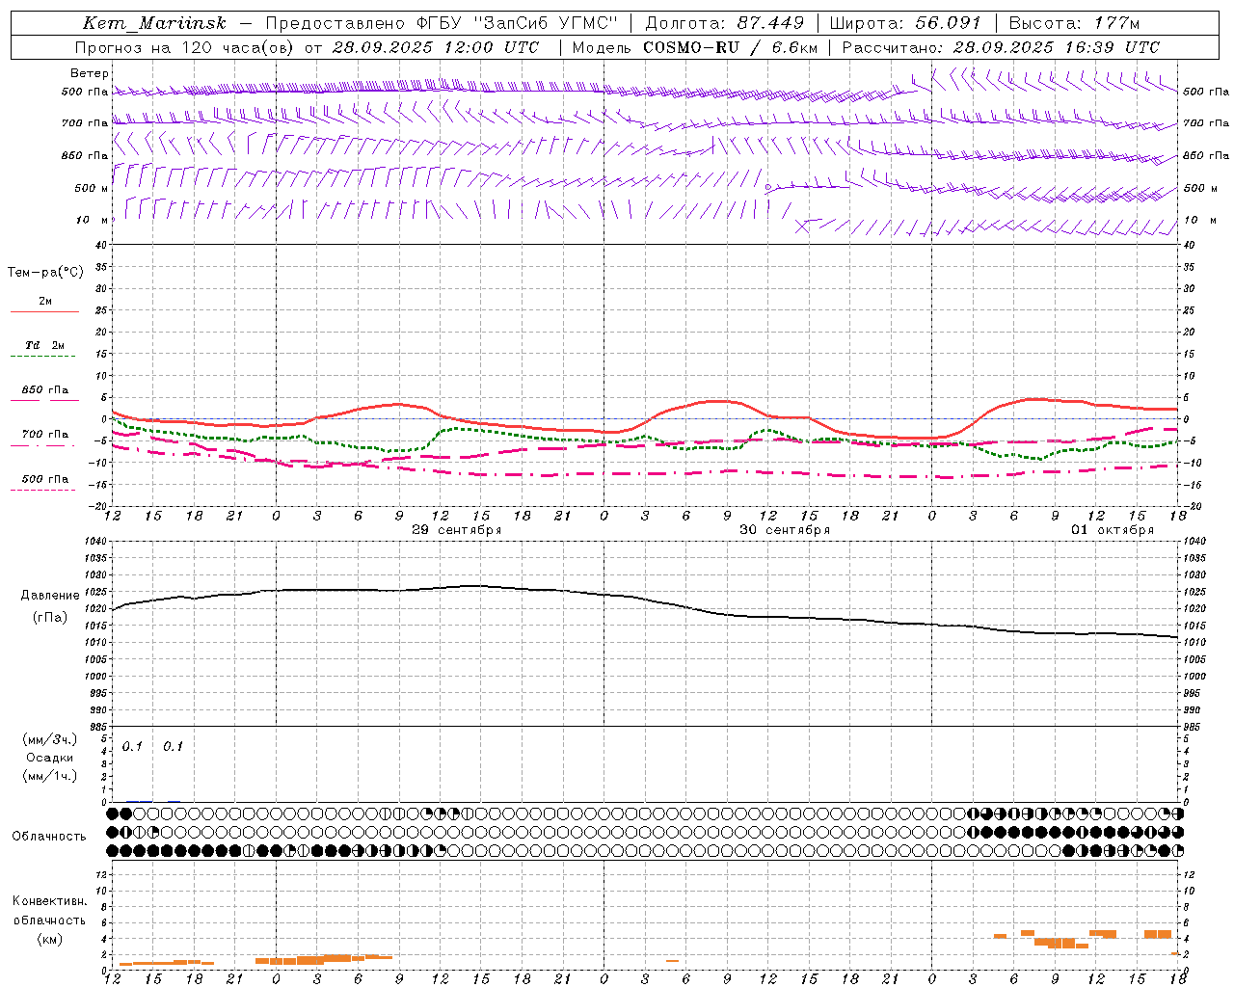Click the '10 м' wind level label on left
Viewport: 1234px width, 987px height.
[93, 220]
